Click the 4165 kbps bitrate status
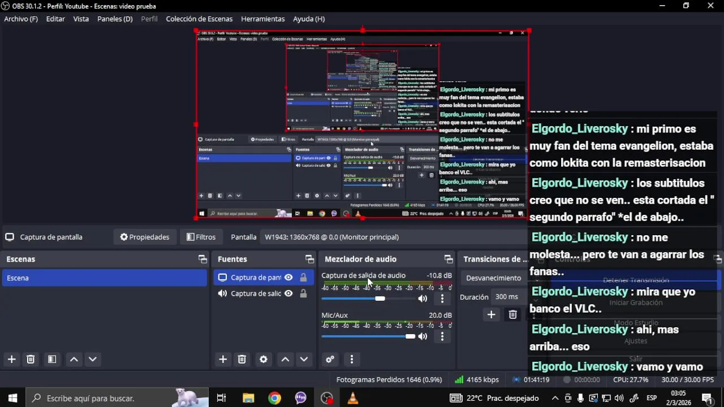 coord(476,380)
